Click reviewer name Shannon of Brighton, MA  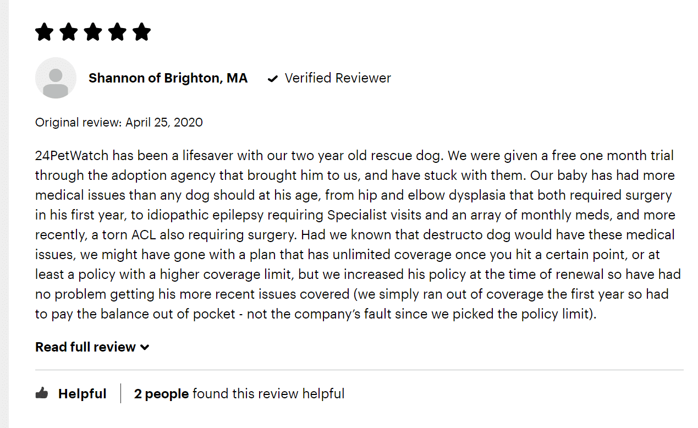[x=168, y=78]
